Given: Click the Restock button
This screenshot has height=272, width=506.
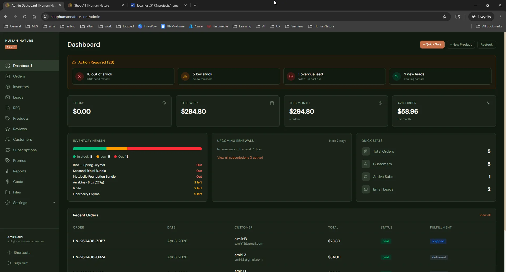Looking at the screenshot, I should (486, 45).
